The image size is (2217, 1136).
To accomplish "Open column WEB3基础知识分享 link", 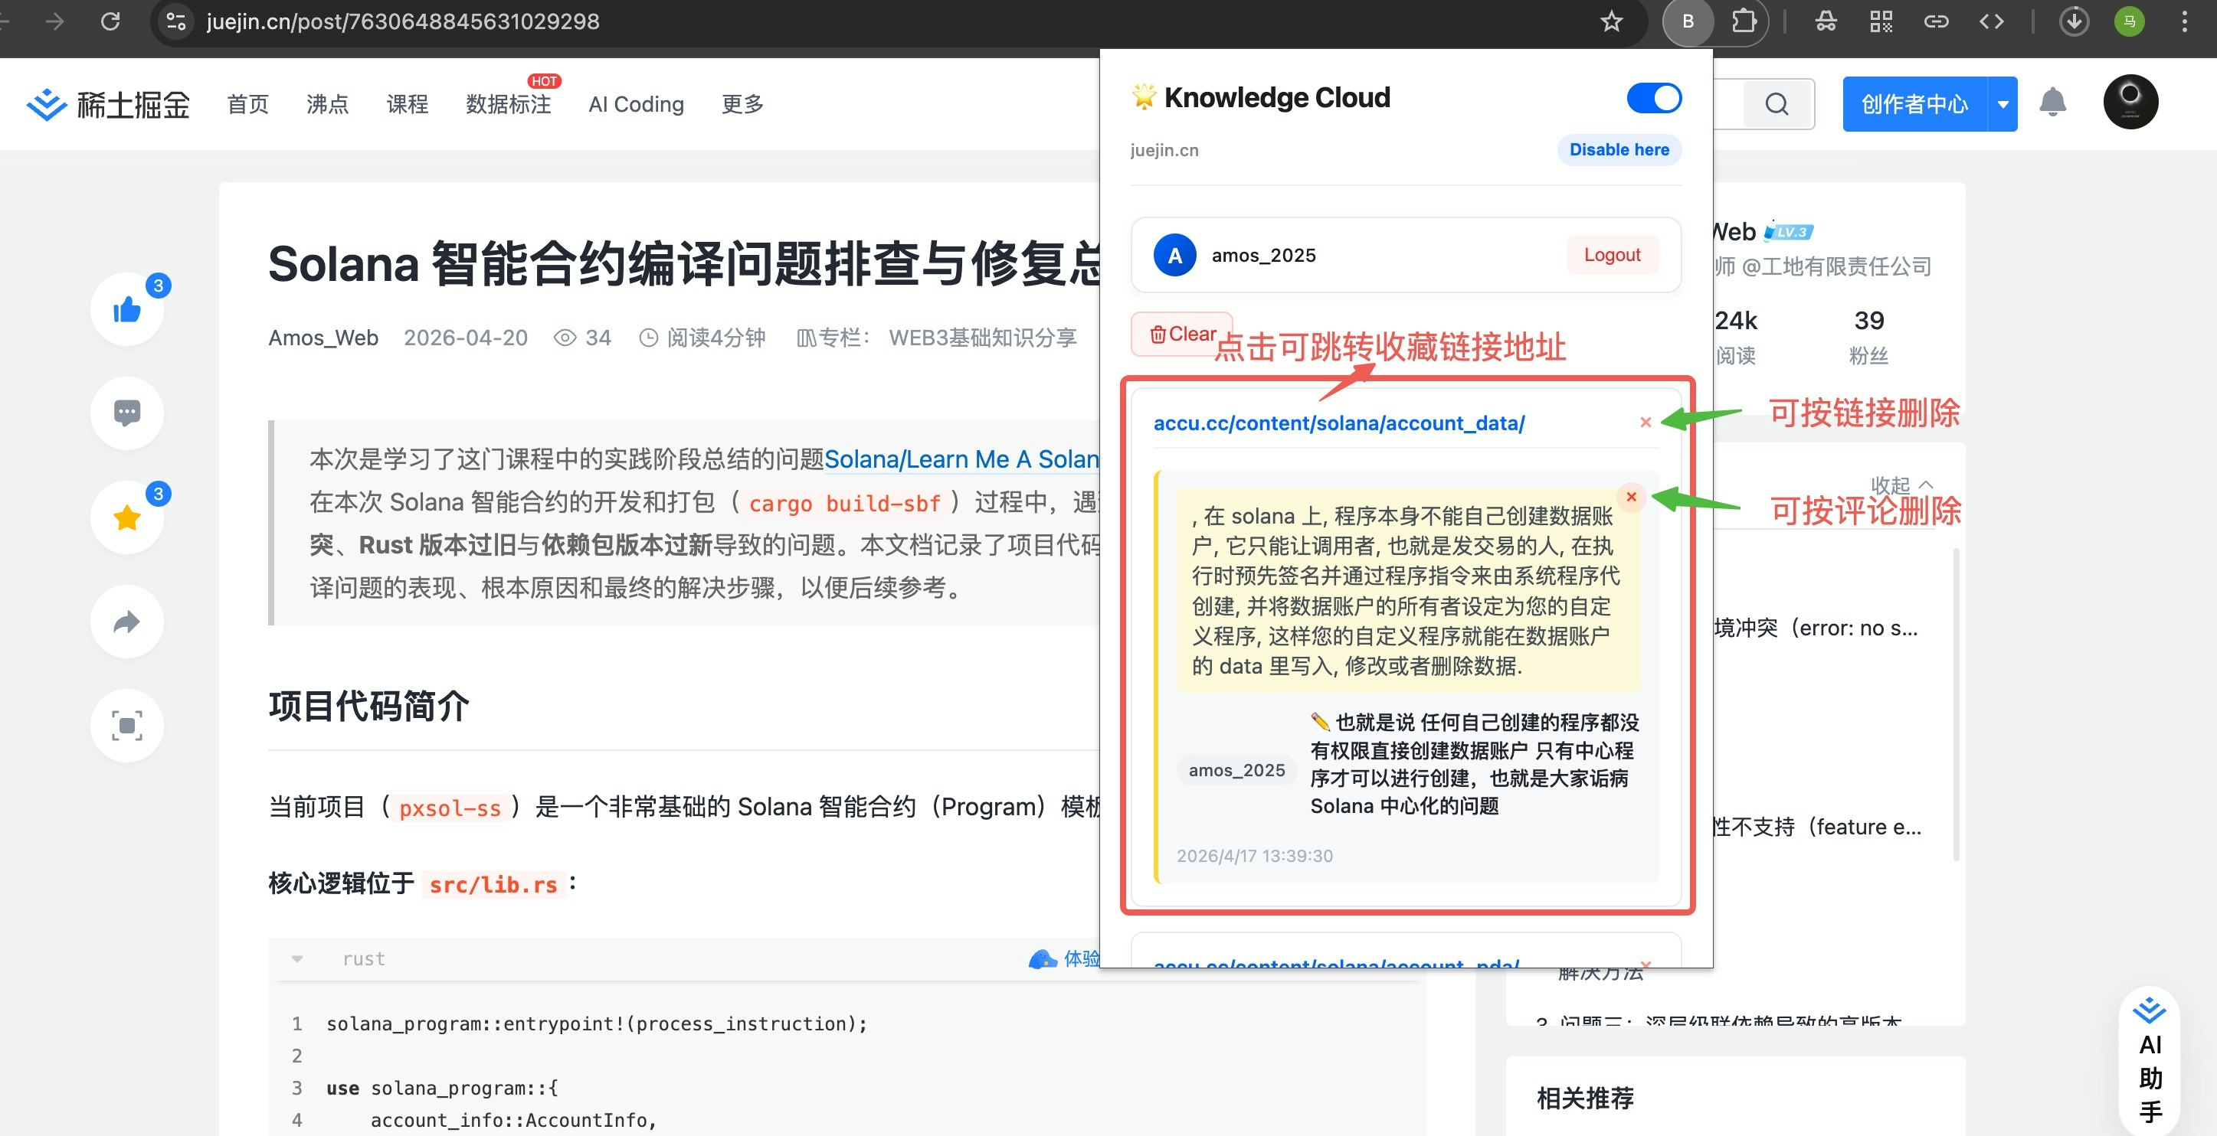I will coord(983,338).
